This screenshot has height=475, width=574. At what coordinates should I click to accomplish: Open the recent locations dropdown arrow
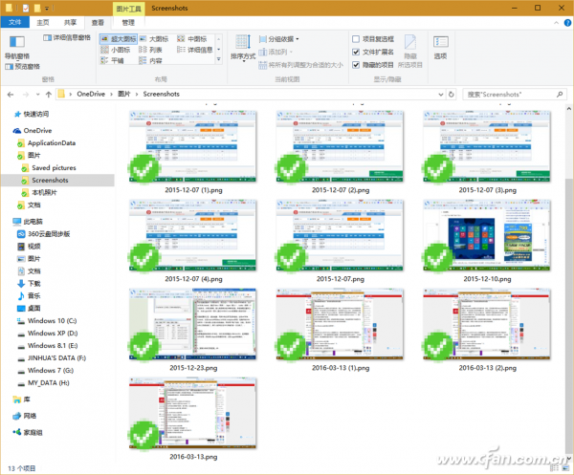pyautogui.click(x=37, y=95)
